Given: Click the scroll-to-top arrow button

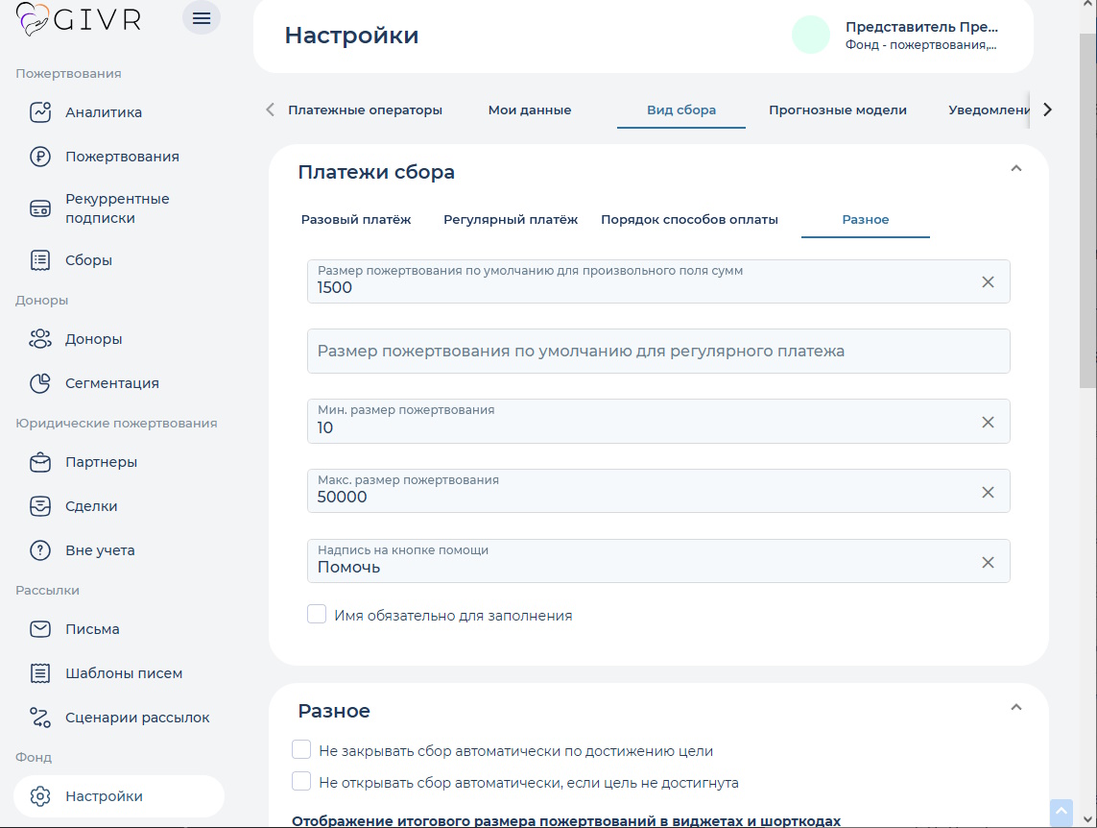Looking at the screenshot, I should (x=1061, y=812).
